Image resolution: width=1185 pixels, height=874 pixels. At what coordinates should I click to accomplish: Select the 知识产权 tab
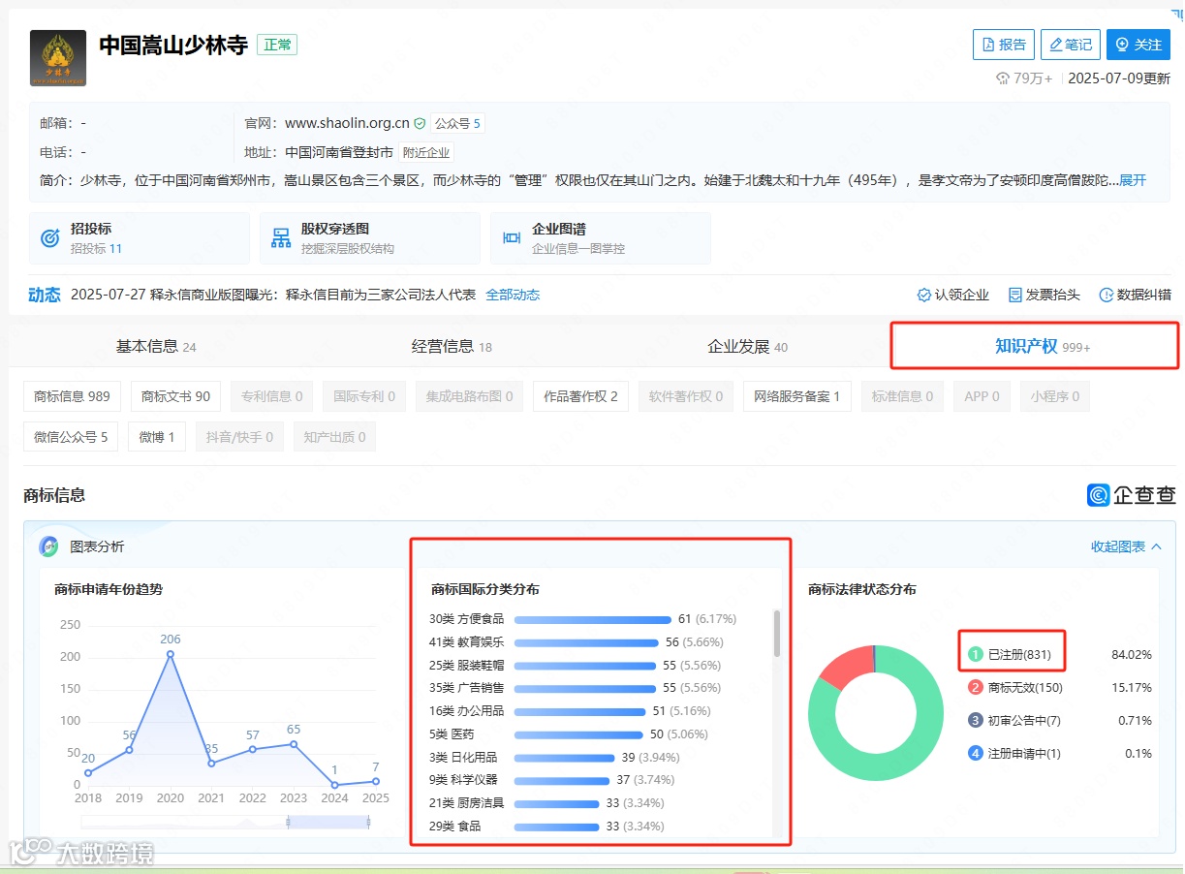coord(1043,346)
